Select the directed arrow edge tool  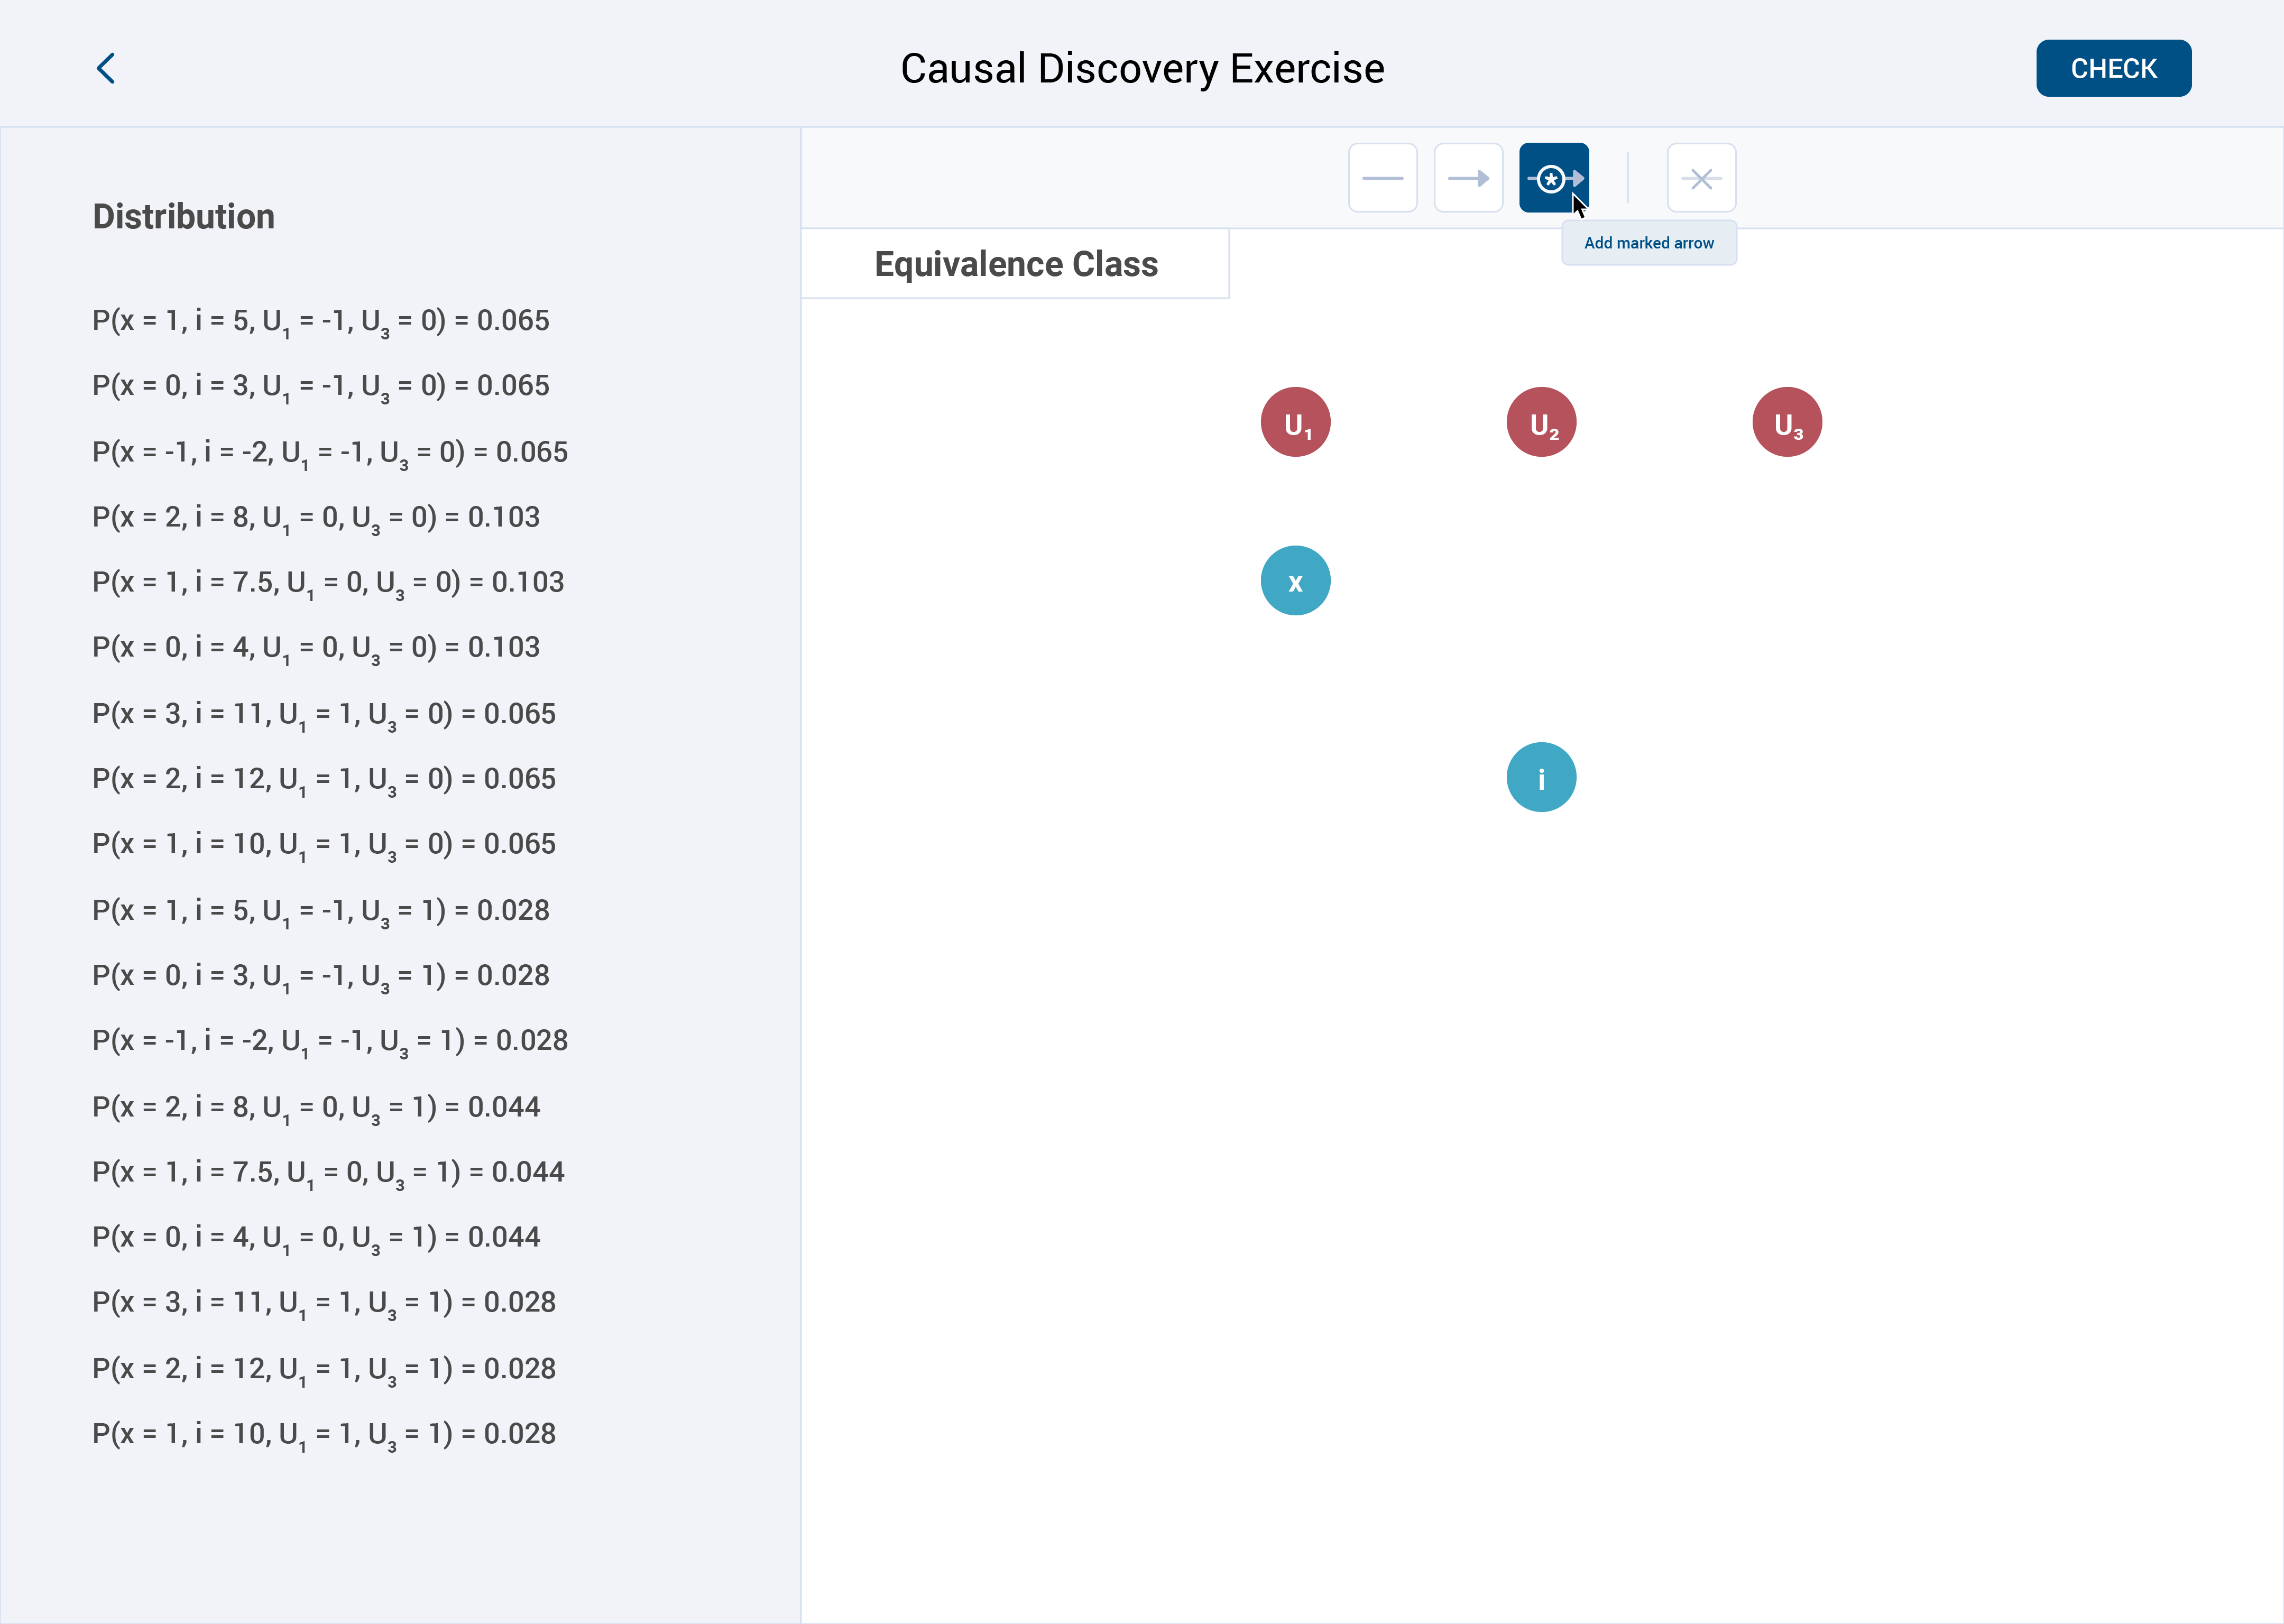(1468, 178)
